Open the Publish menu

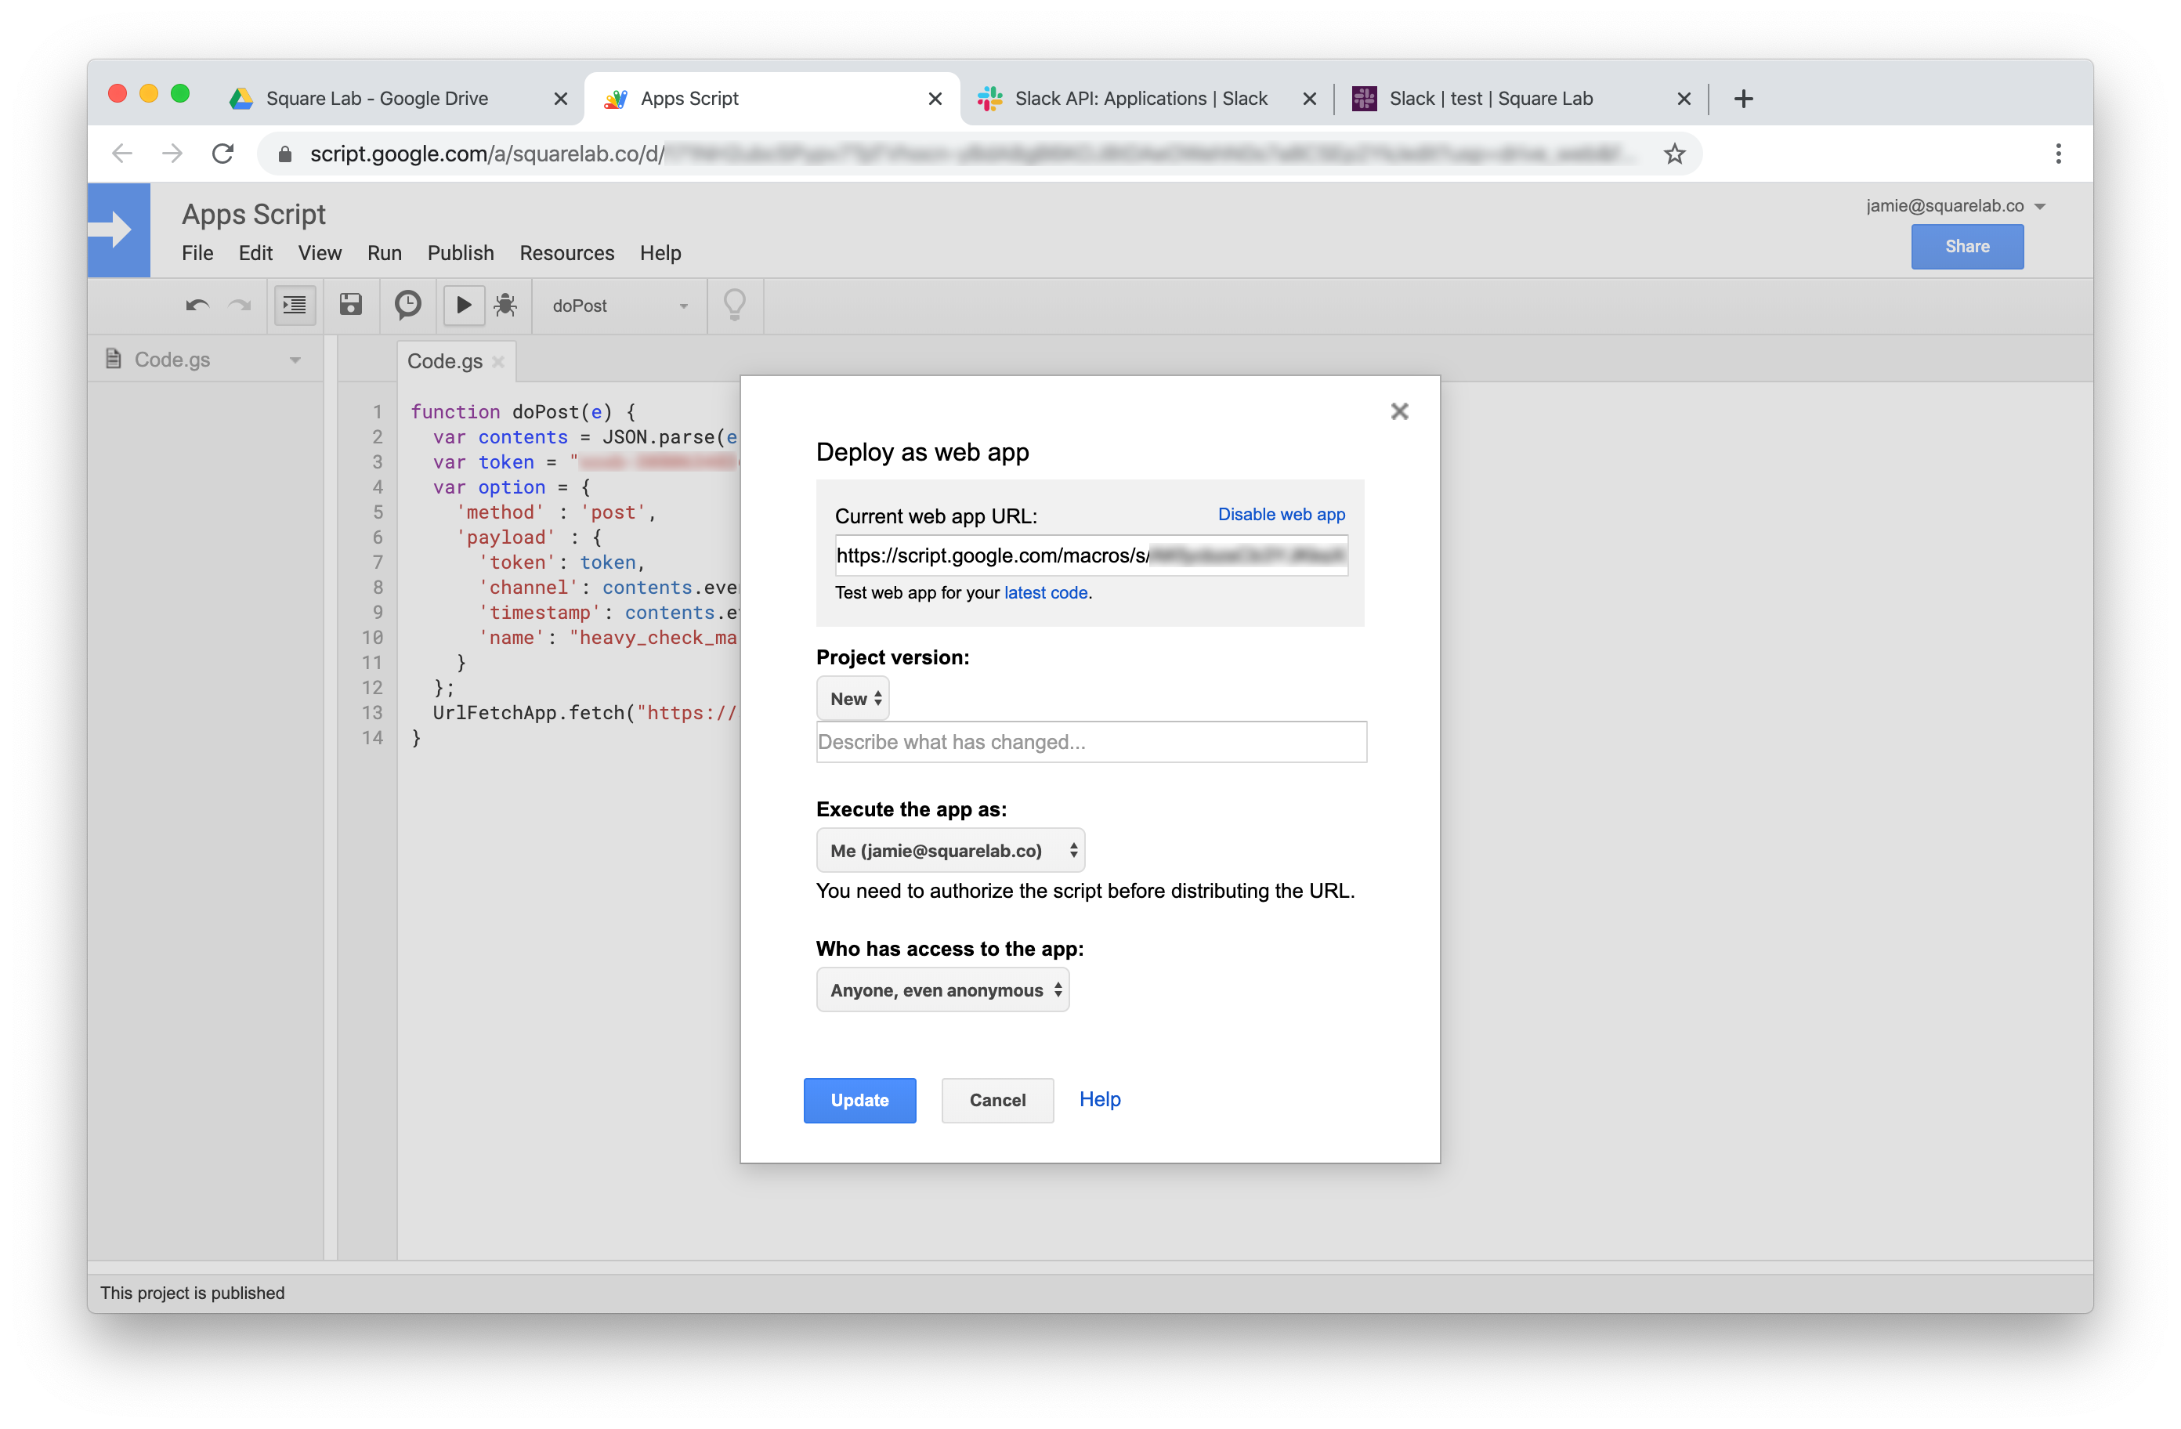tap(460, 253)
